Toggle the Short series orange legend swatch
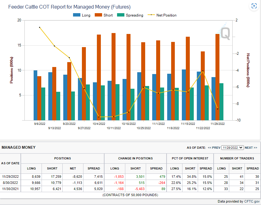Image resolution: width=261 pixels, height=205 pixels. point(98,15)
